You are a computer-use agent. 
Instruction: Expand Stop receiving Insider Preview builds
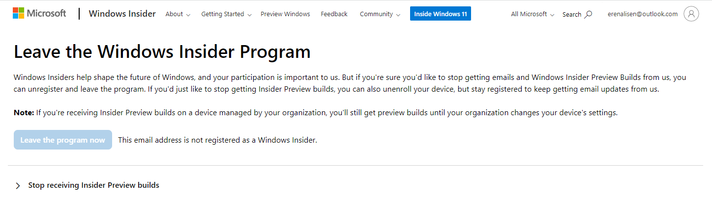[x=93, y=185]
